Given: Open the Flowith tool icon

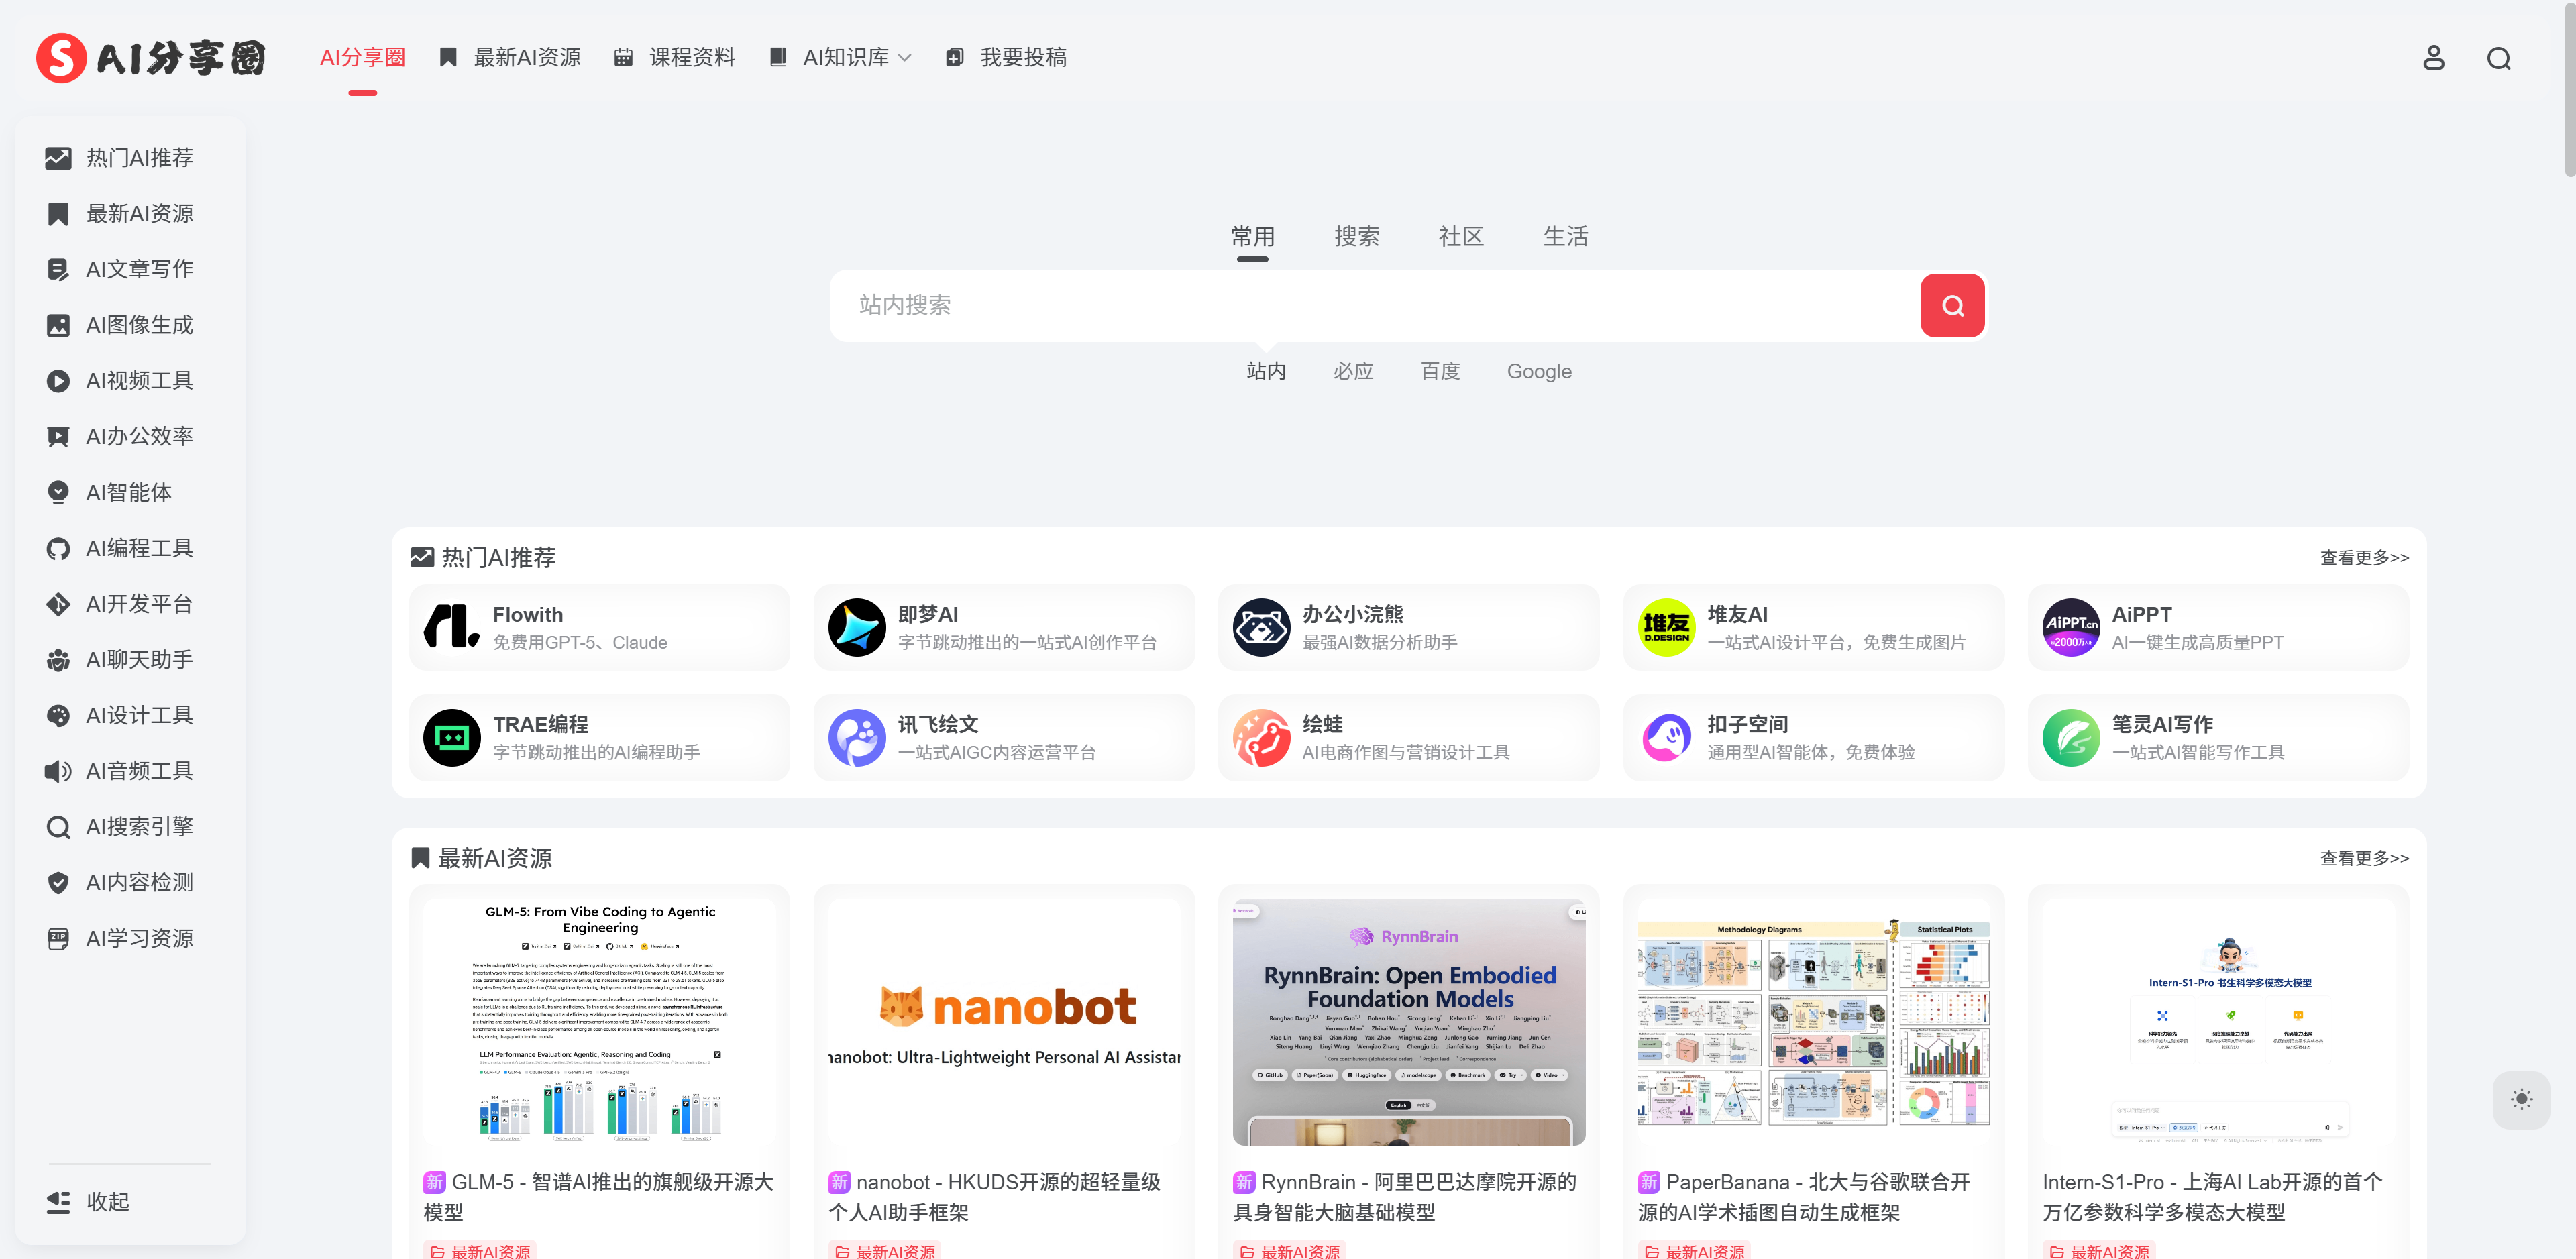Looking at the screenshot, I should 452,628.
